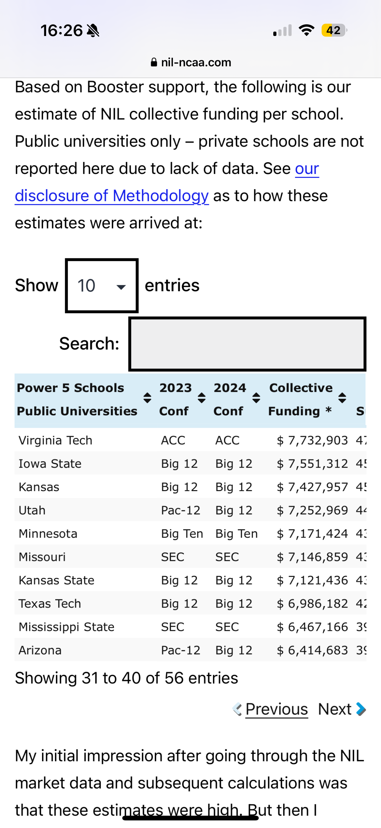Focus the table Search field

(x=247, y=344)
